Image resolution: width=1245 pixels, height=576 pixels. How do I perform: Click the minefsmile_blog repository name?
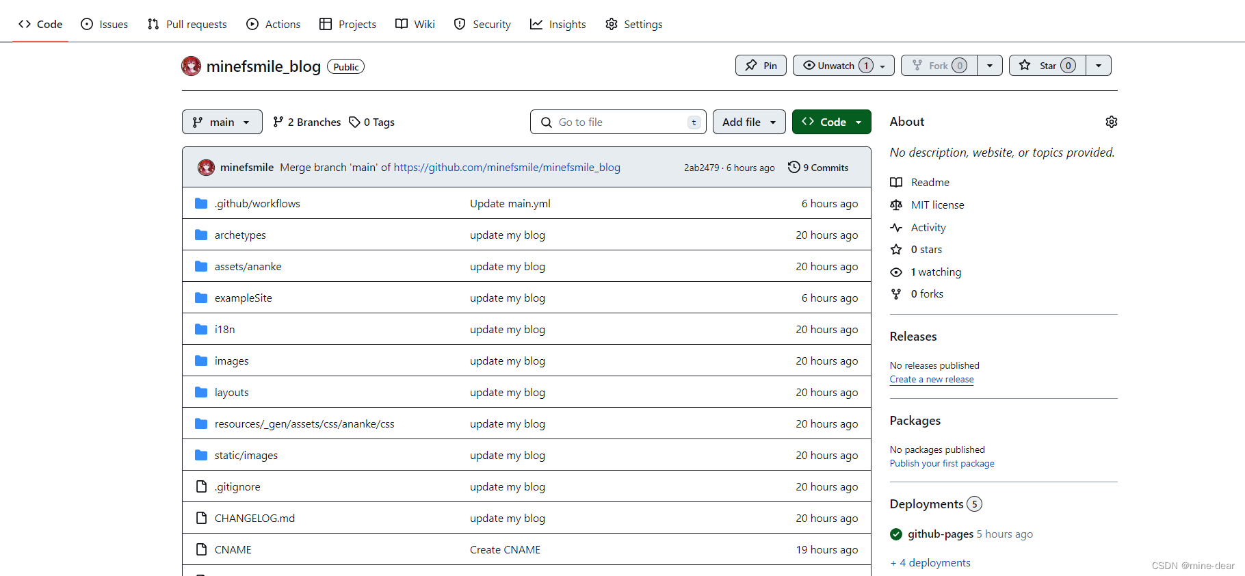(263, 66)
